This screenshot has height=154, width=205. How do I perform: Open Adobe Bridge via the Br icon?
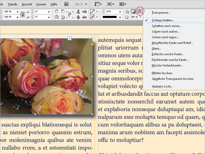pos(66,4)
